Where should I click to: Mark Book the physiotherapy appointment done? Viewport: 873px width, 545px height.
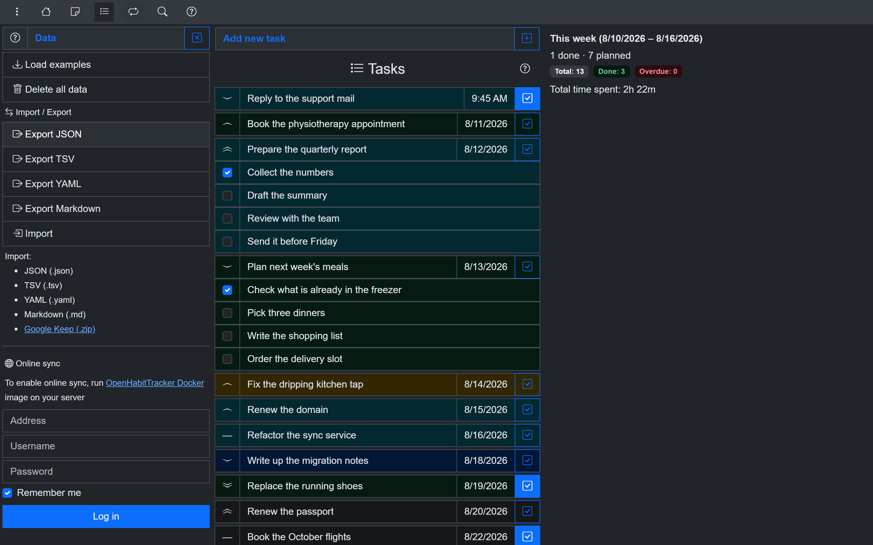(x=527, y=124)
